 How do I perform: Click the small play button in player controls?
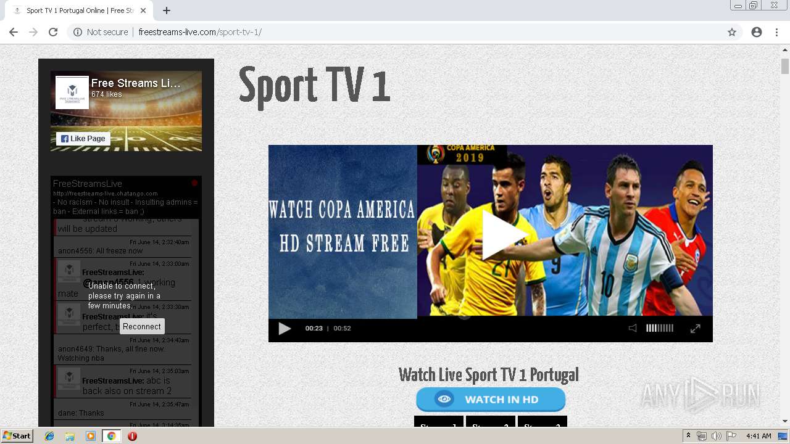coord(285,328)
